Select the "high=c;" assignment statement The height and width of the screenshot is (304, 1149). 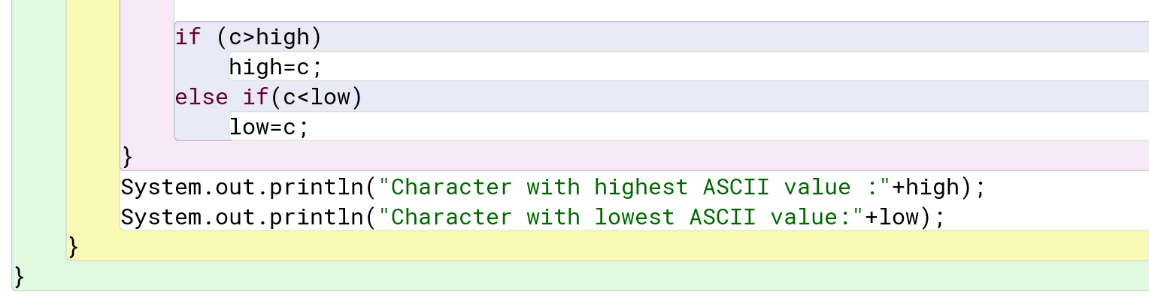275,68
